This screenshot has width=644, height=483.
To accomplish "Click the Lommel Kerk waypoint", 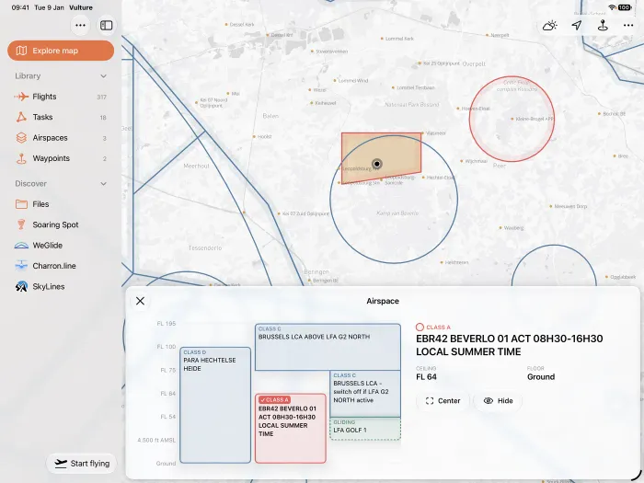I will [397, 39].
